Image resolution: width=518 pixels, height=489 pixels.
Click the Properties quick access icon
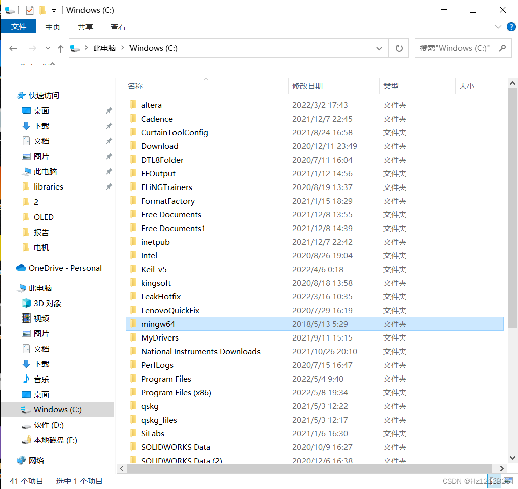(x=30, y=10)
